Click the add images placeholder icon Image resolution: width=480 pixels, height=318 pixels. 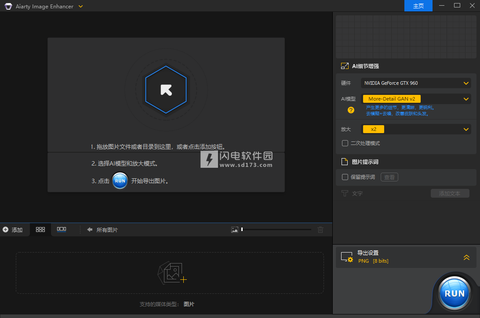(172, 273)
